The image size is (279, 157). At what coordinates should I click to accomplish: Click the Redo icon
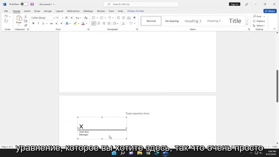point(6,21)
